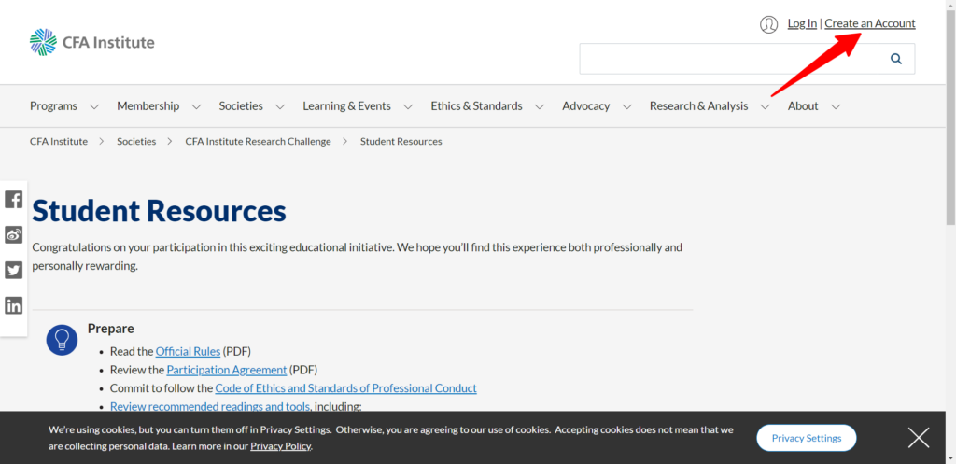Screen dimensions: 956x464
Task: Click inside the search input field
Action: [728, 59]
